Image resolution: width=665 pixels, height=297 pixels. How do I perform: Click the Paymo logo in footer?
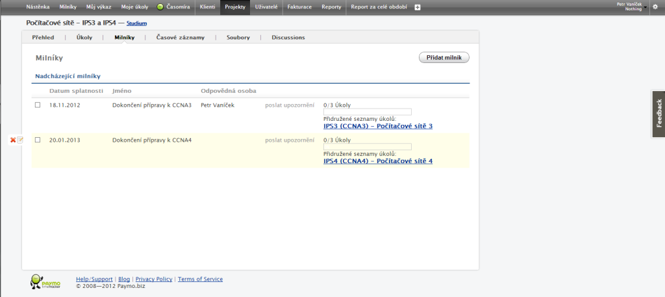(x=45, y=281)
